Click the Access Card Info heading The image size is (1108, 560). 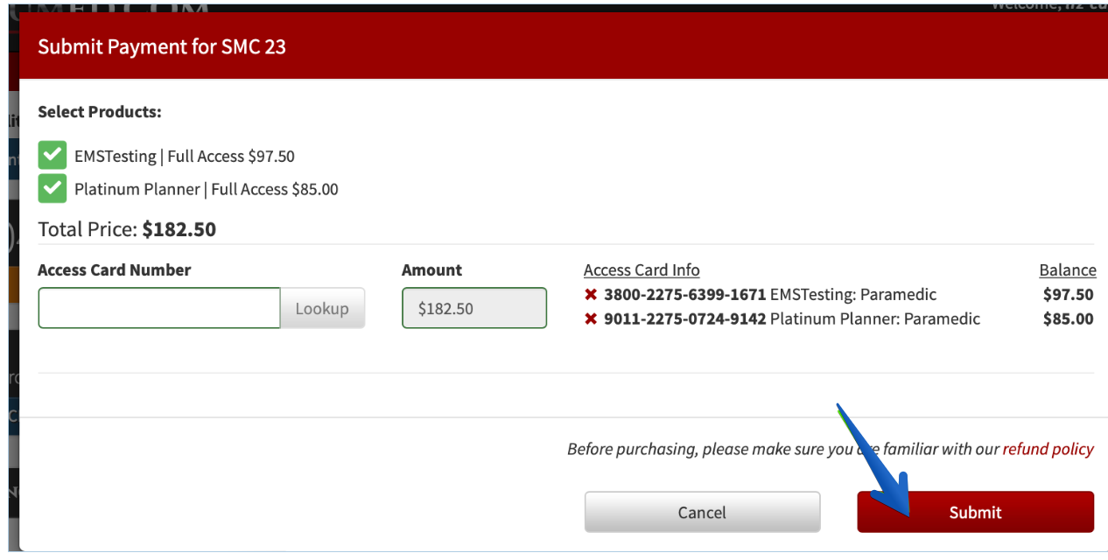642,270
